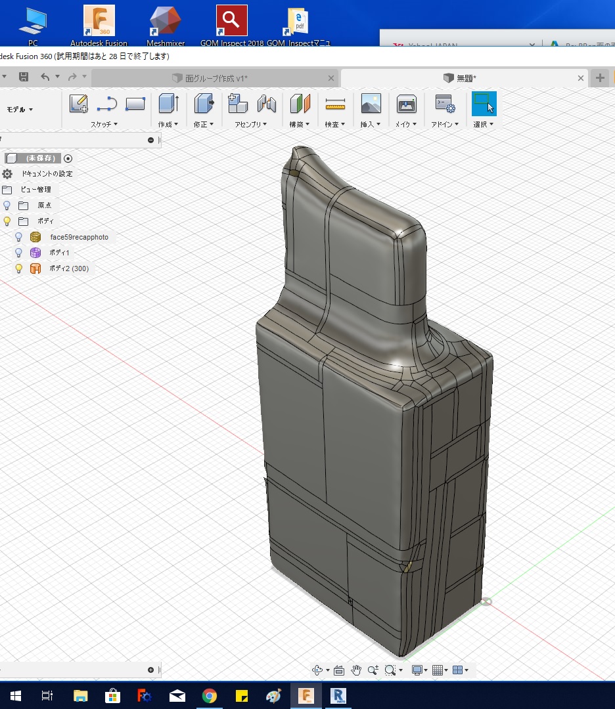Screen dimensions: 615x709
Task: Click the Look At camera icon
Action: pyautogui.click(x=339, y=670)
